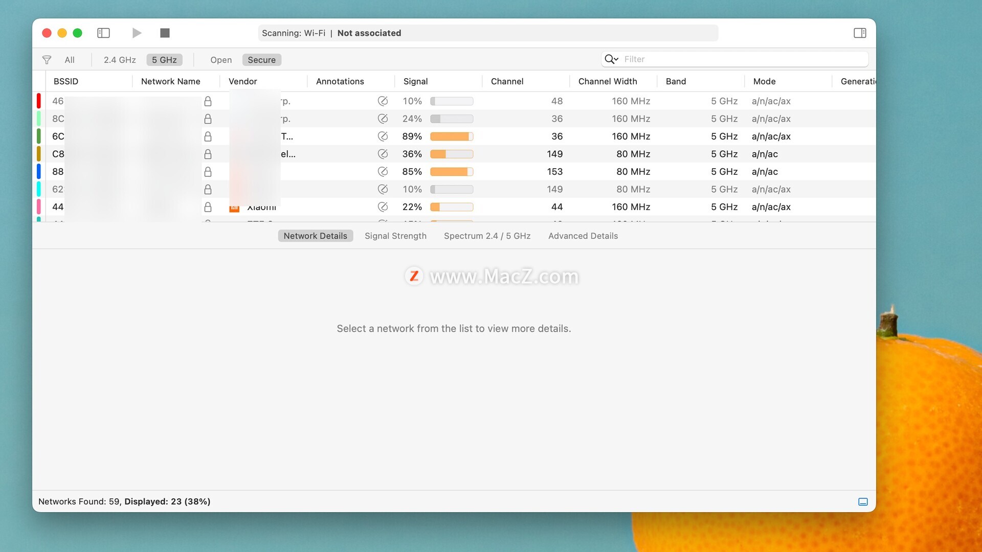Sort by the BSSID column header
Image resolution: width=982 pixels, height=552 pixels.
click(x=66, y=81)
